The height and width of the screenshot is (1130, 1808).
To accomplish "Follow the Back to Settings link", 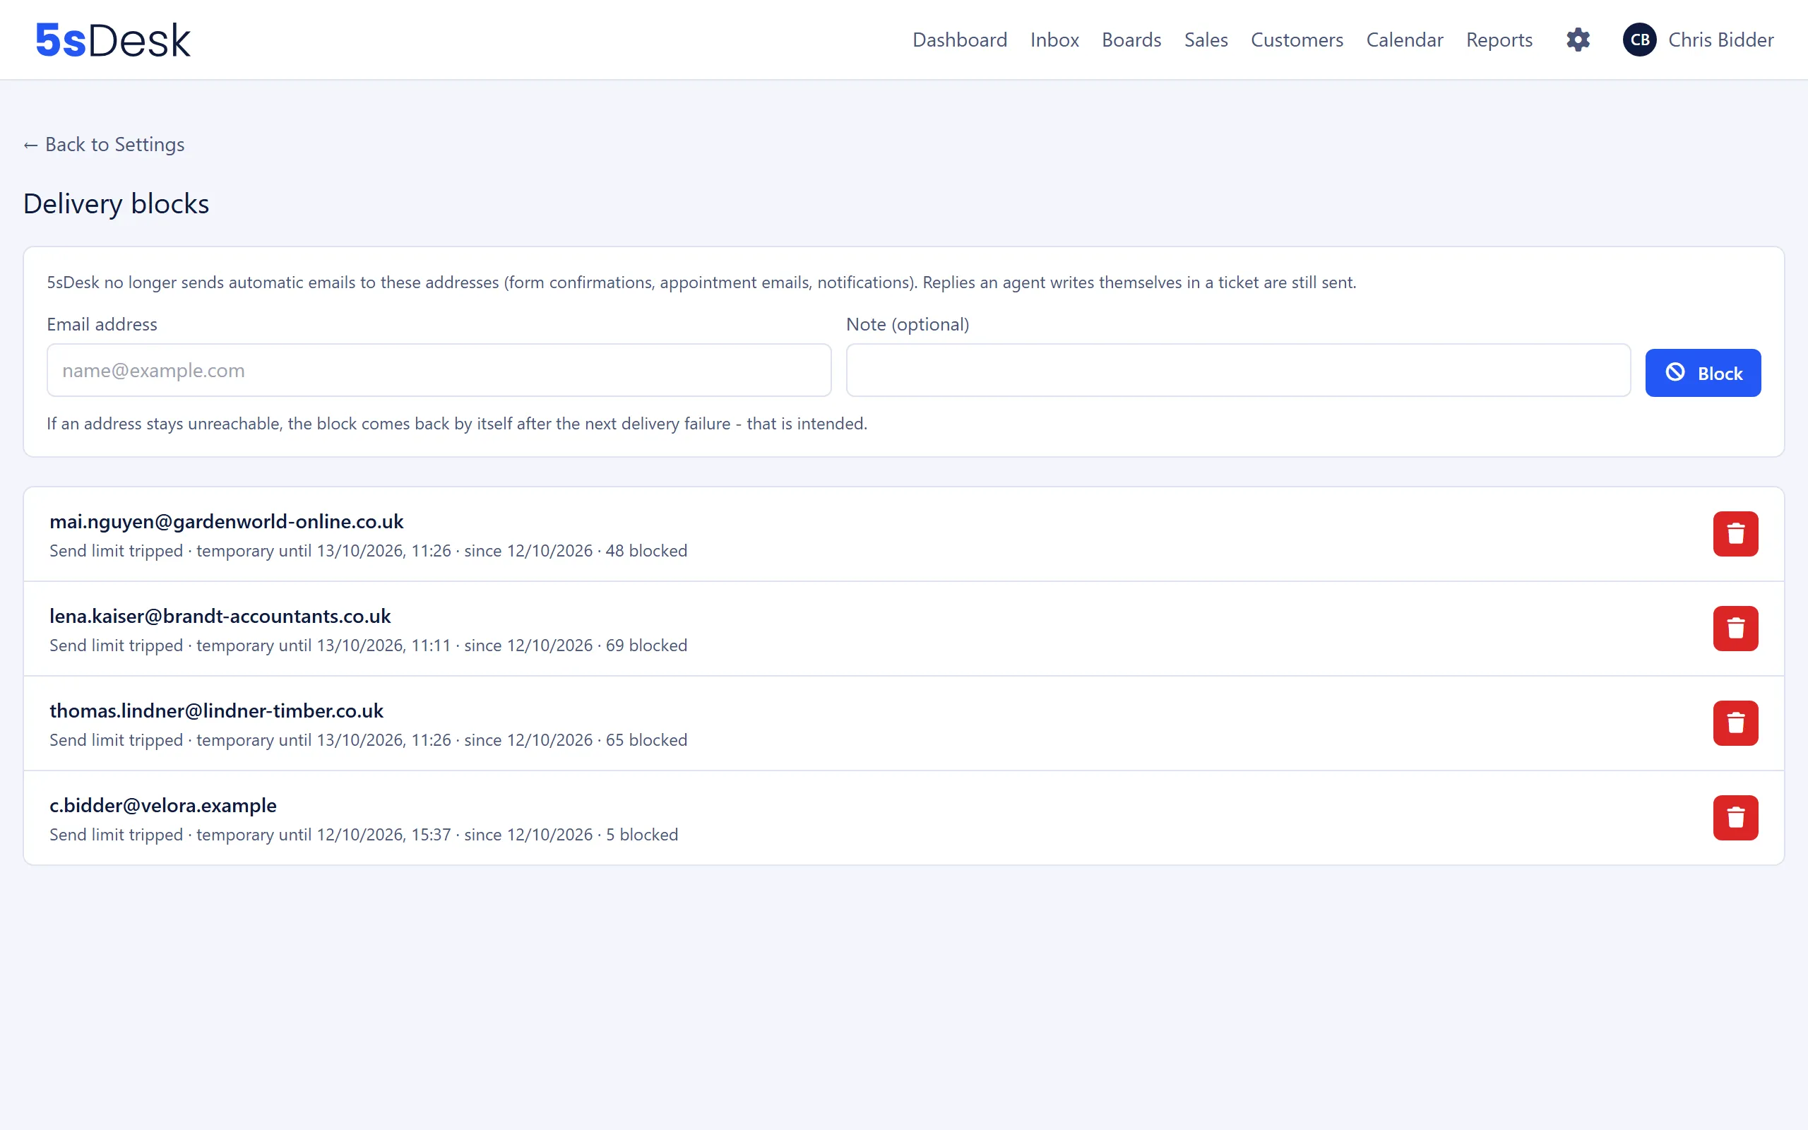I will pyautogui.click(x=104, y=144).
